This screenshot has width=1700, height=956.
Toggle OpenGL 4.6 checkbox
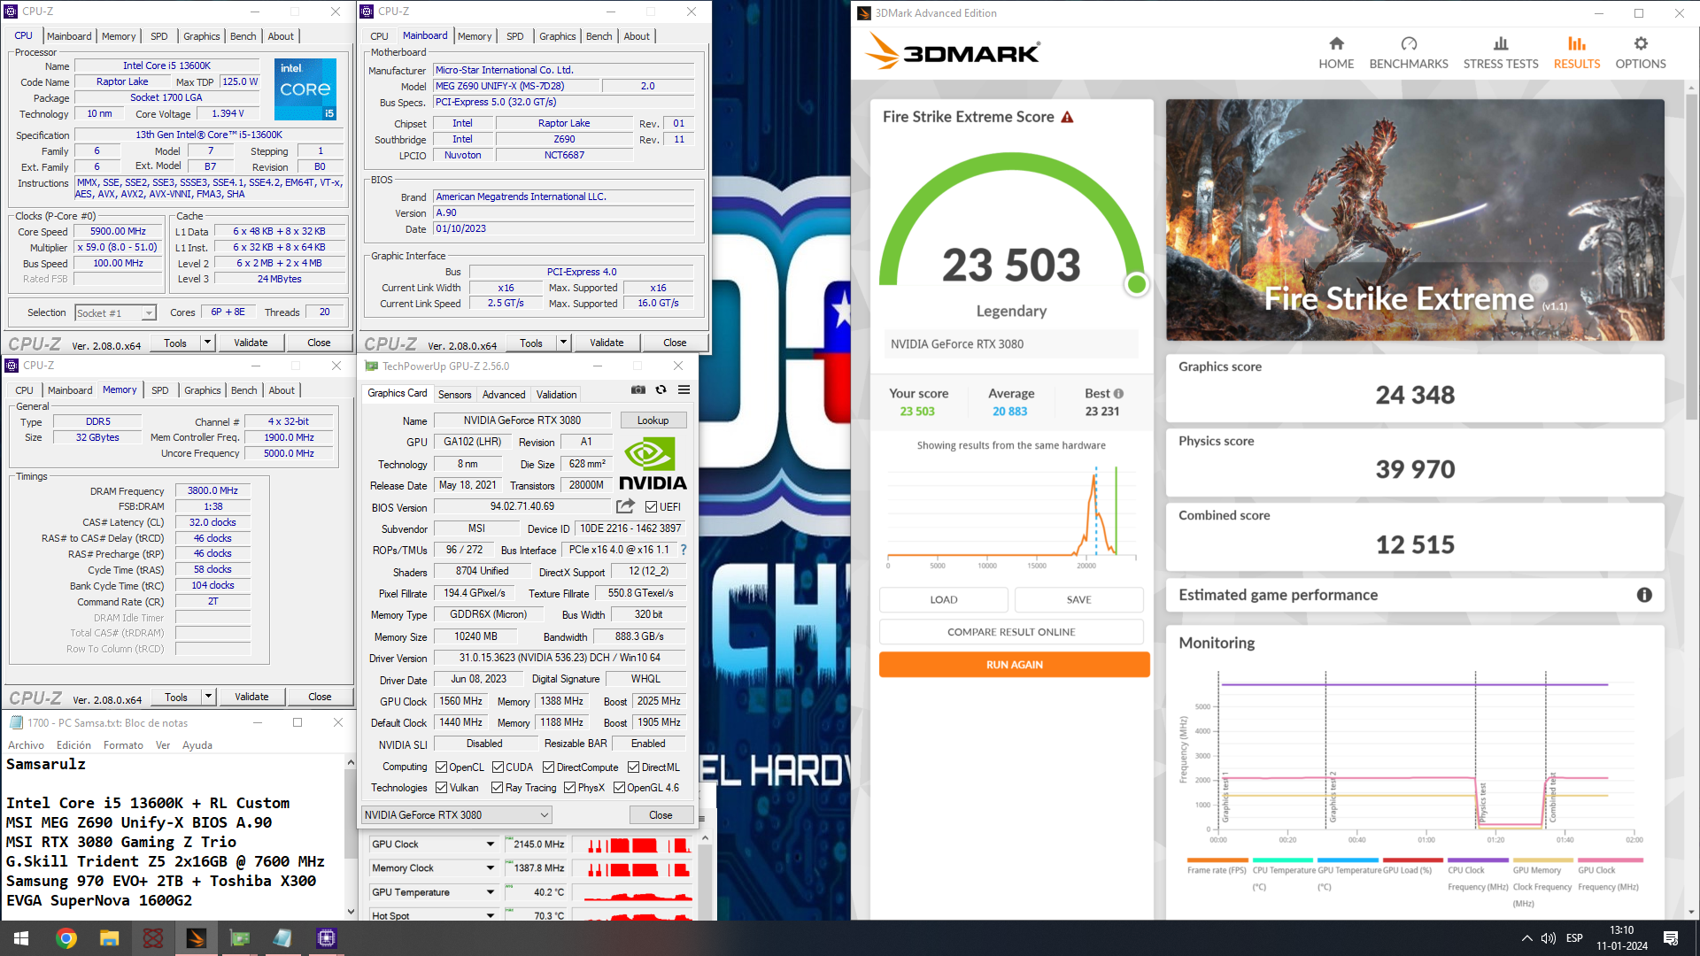[x=619, y=787]
